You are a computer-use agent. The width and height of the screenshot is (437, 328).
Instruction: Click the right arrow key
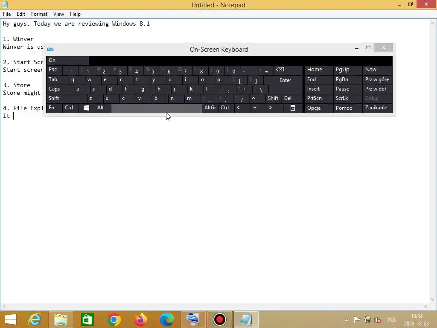pos(274,108)
